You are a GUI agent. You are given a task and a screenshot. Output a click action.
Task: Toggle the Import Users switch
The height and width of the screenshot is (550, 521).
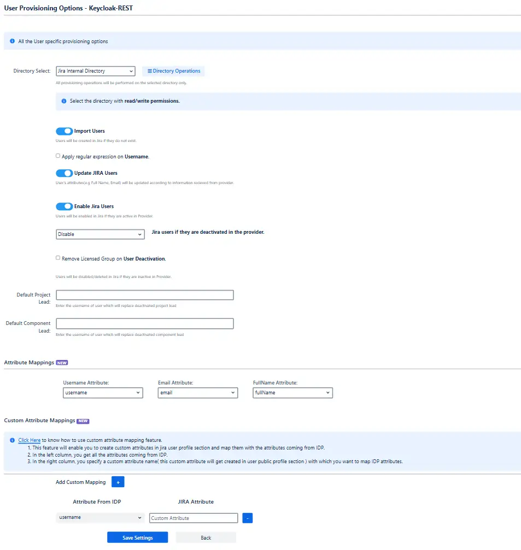coord(65,131)
